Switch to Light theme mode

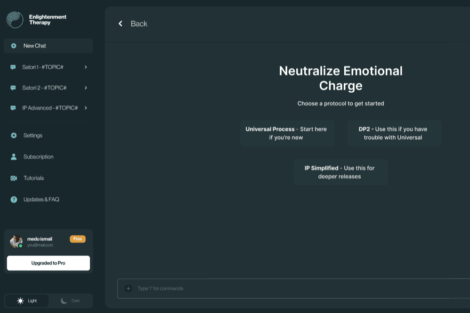27,301
